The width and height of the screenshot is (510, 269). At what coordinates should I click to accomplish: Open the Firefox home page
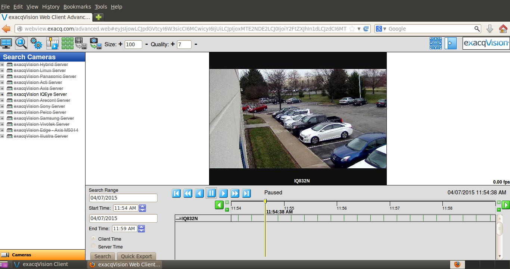(x=503, y=29)
